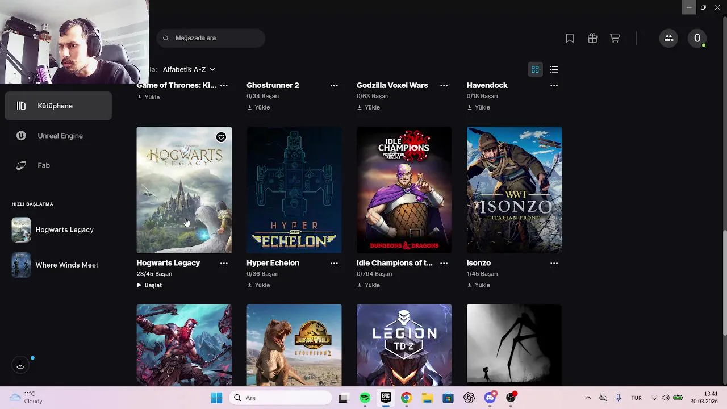Click the Hyper Echelon title text

coord(273,263)
